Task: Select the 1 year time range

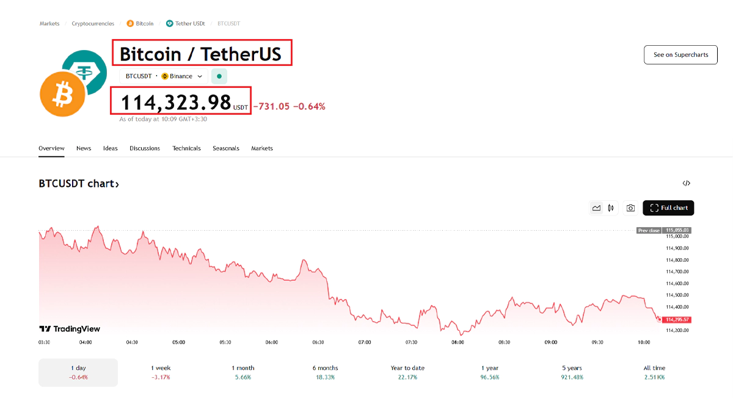Action: [490, 372]
